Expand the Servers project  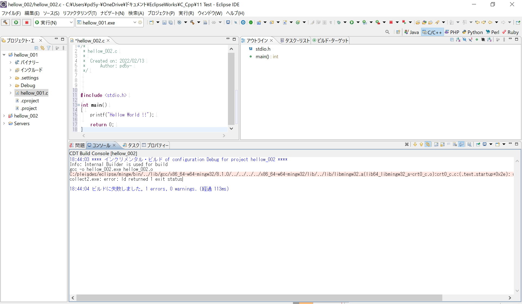pos(4,123)
